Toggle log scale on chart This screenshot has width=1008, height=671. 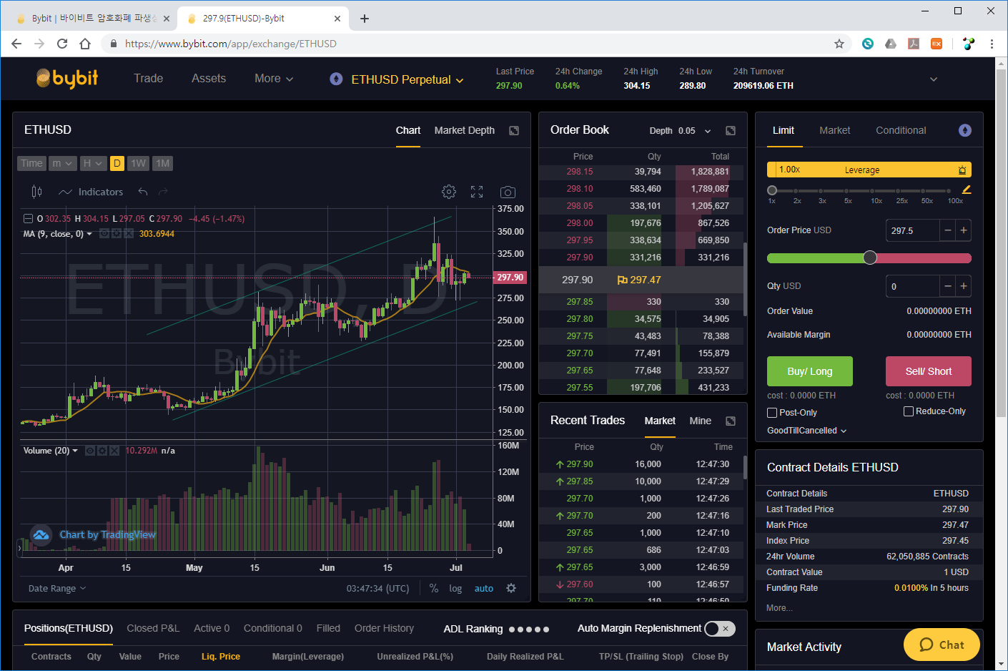pos(455,589)
